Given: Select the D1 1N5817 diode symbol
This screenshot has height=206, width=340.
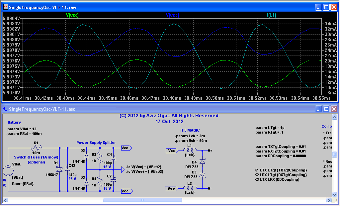Looking at the screenshot, I should [59, 169].
